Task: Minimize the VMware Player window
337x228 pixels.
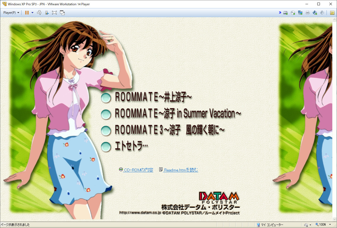Action: pos(307,4)
